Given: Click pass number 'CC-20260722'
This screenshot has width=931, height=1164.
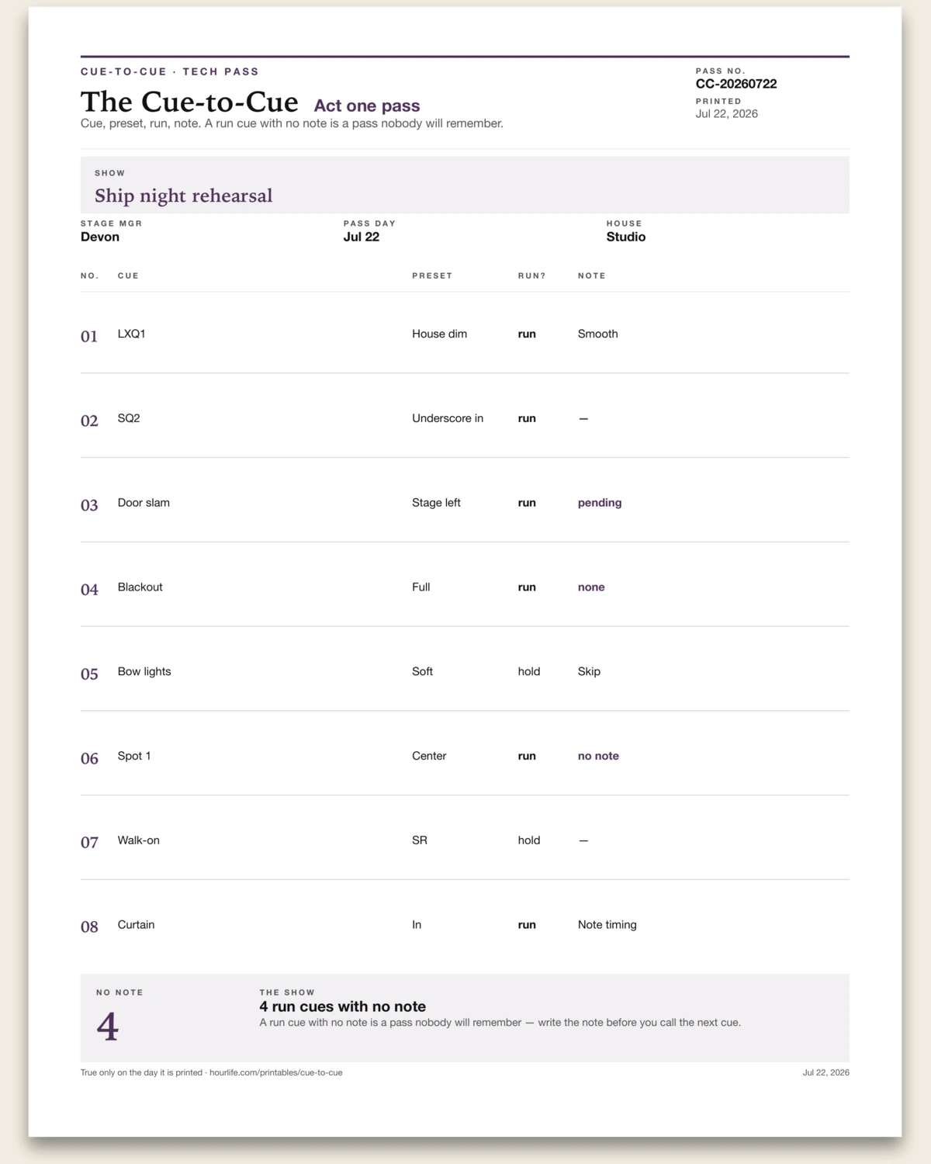Looking at the screenshot, I should click(736, 84).
